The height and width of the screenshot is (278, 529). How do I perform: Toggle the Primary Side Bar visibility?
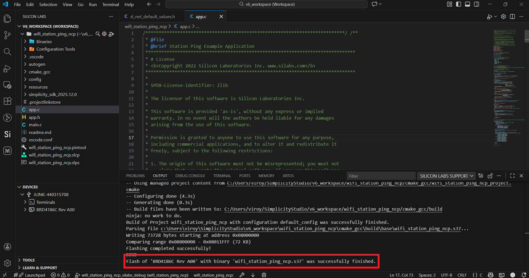[458, 4]
